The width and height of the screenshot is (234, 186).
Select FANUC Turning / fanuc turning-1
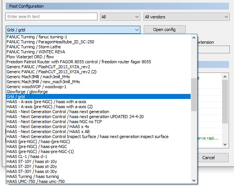click(x=98, y=37)
